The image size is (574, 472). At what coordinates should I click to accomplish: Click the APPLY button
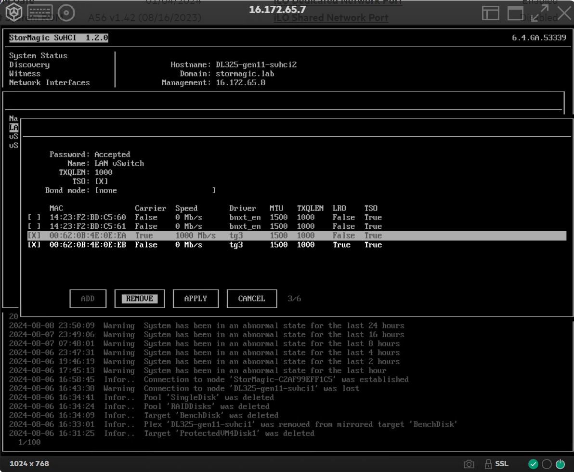click(x=196, y=299)
